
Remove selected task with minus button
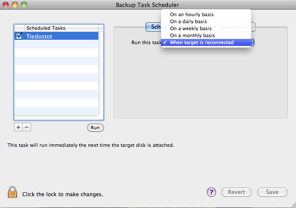[27, 127]
